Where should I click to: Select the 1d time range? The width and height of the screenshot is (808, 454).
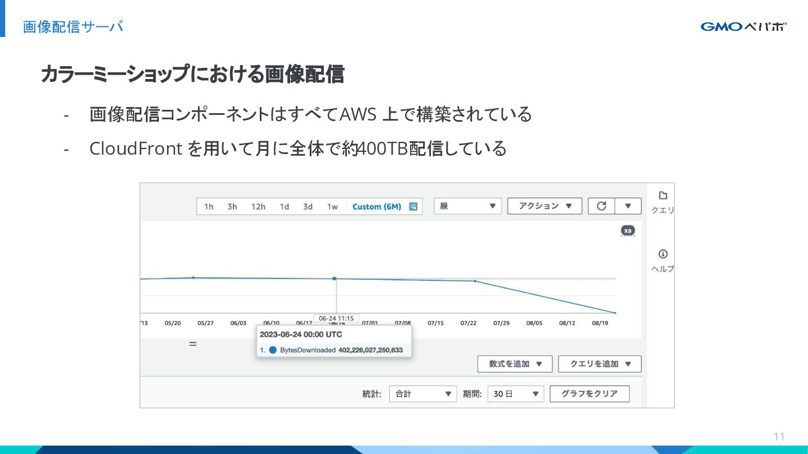click(x=284, y=207)
